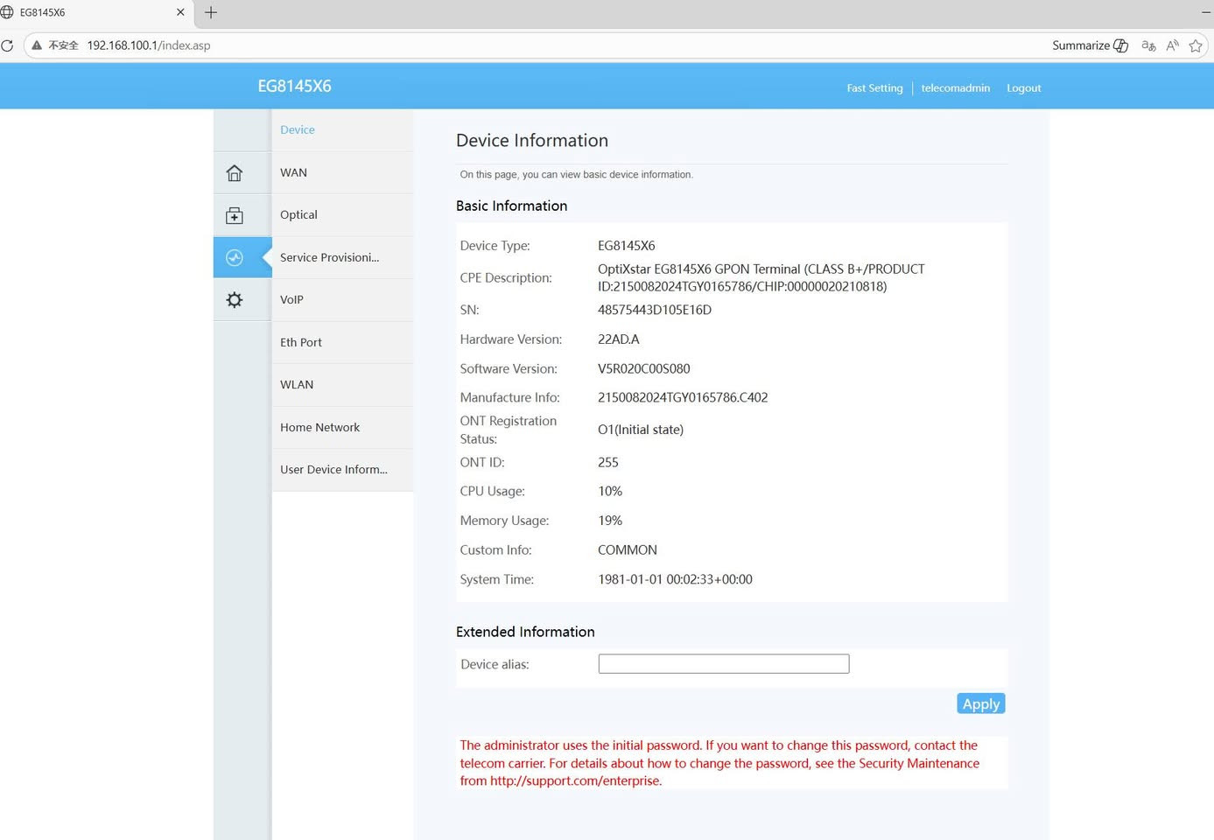Viewport: 1214px width, 840px height.
Task: Click the Device alias text field
Action: 723,664
